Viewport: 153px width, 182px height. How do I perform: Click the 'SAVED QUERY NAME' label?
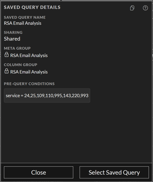coord(25,17)
